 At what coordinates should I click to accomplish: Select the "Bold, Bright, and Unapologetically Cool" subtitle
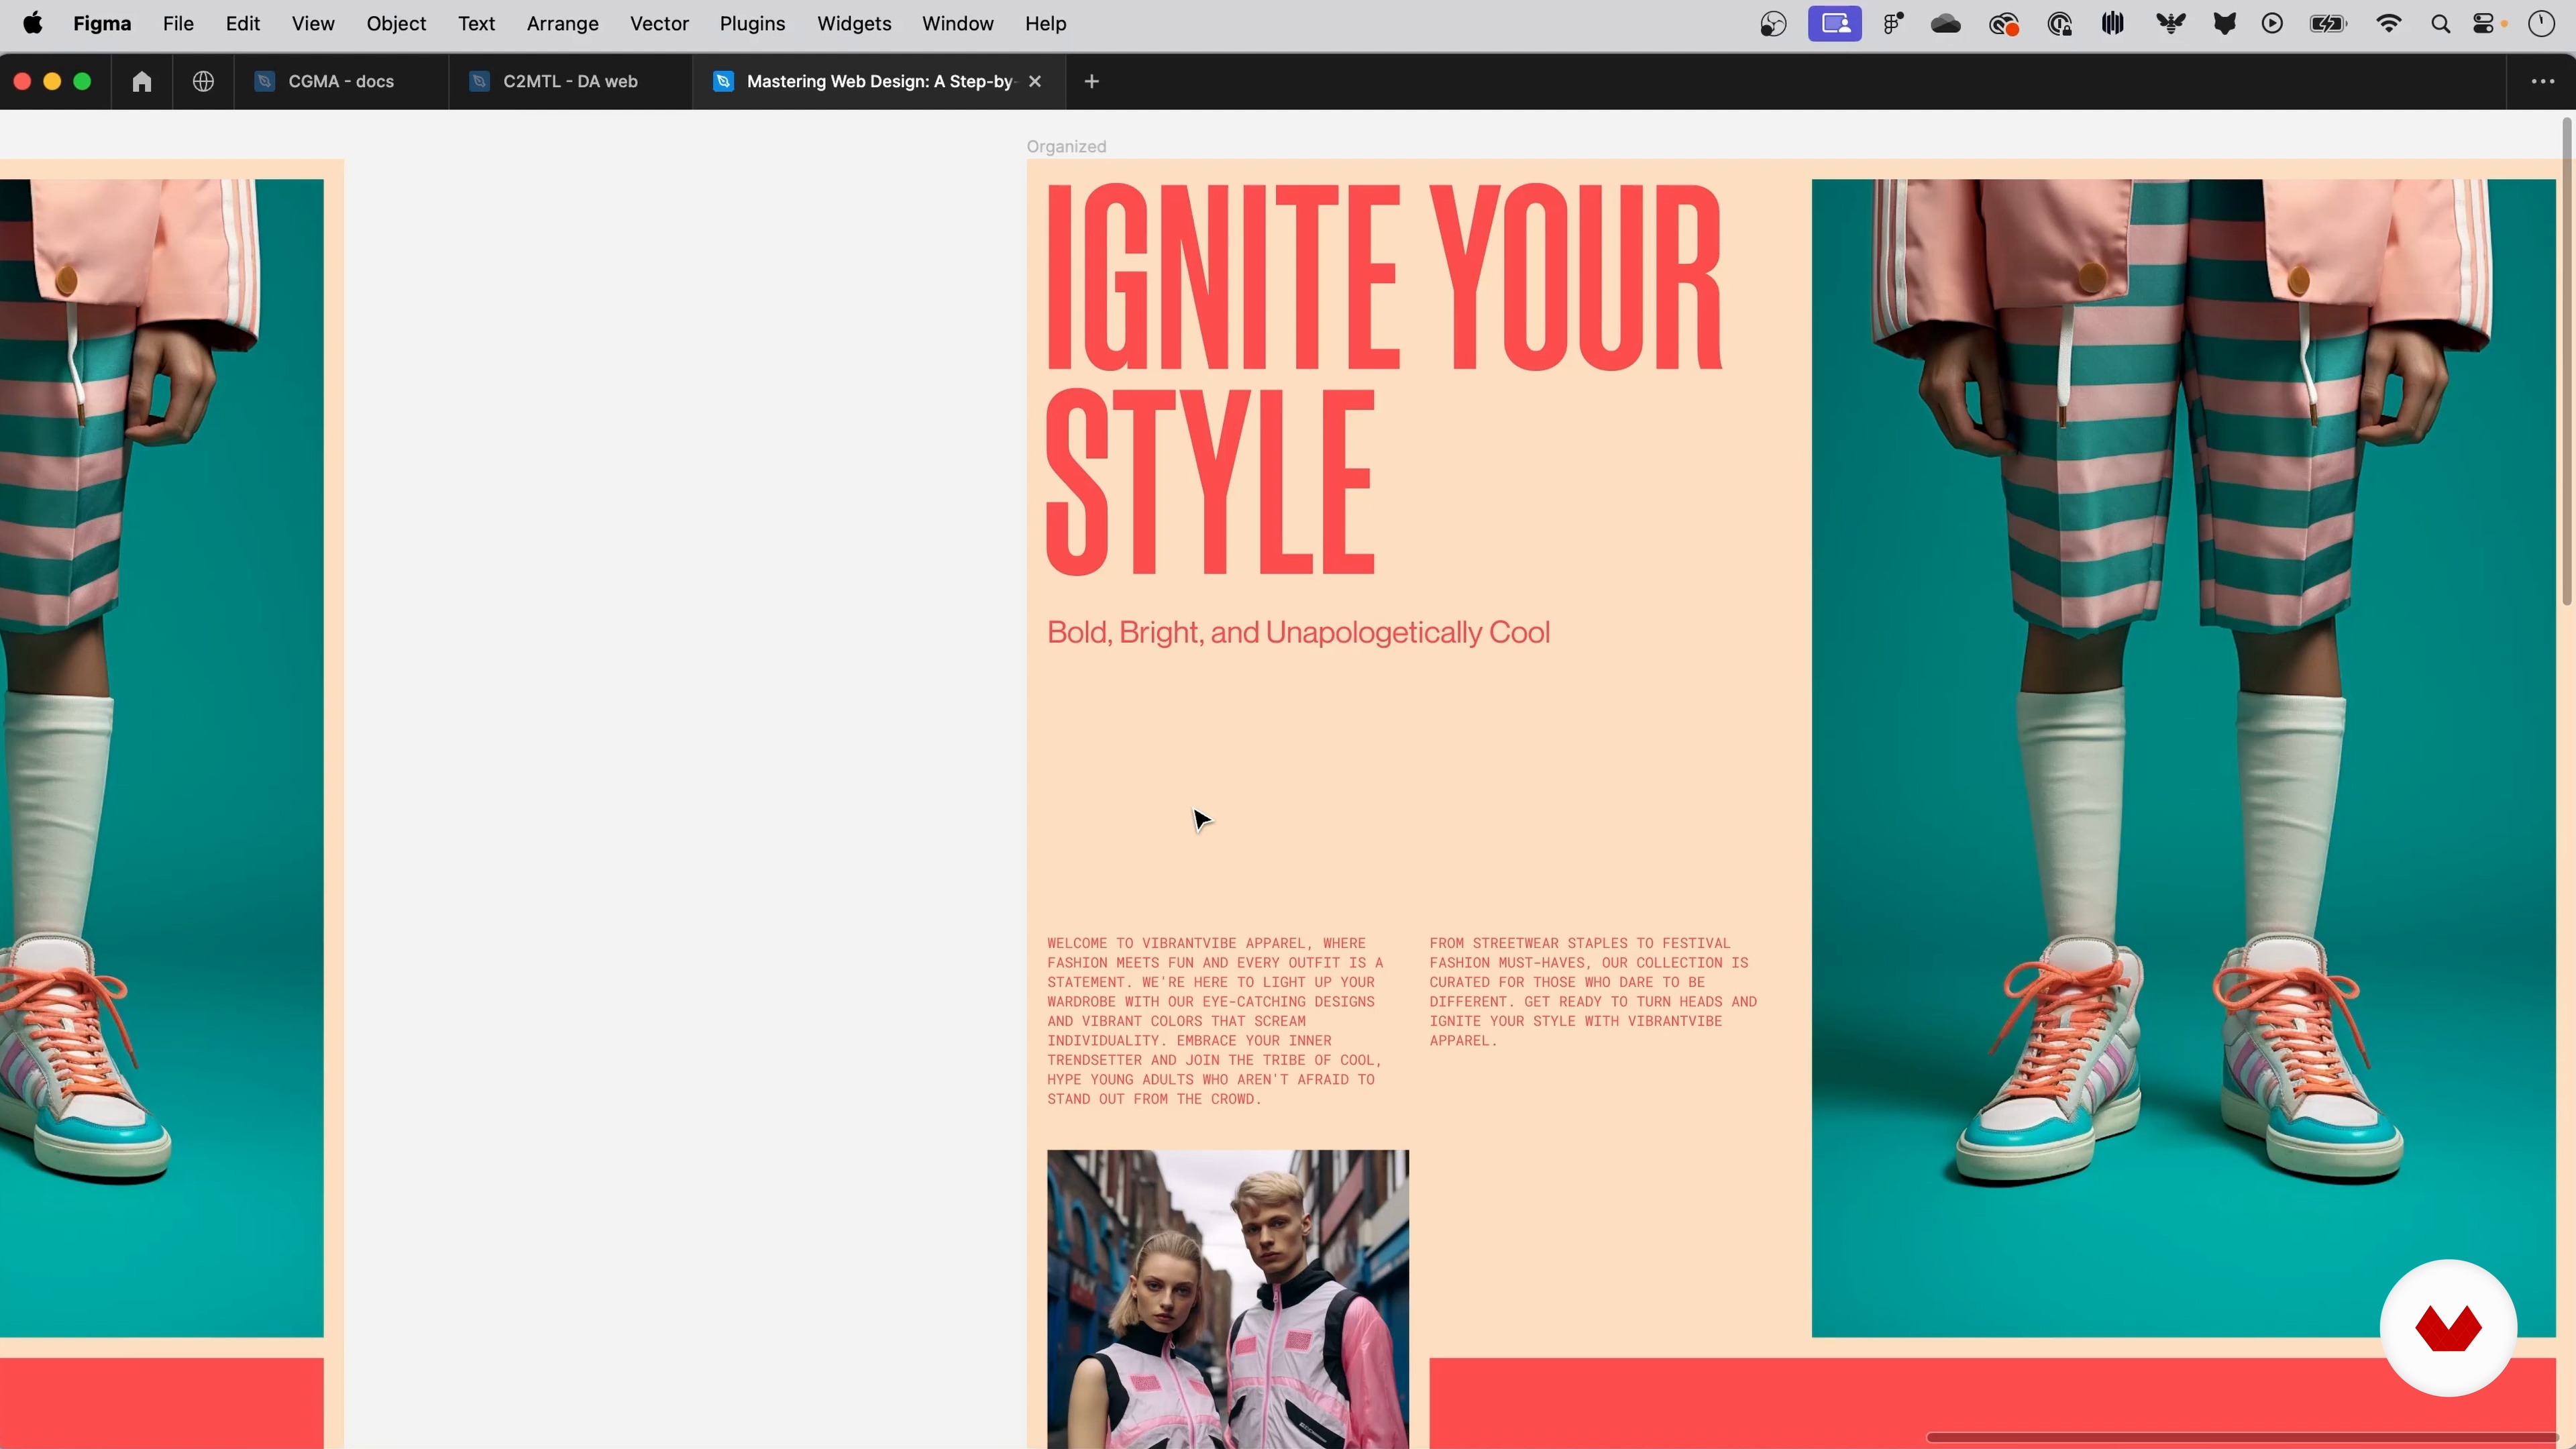coord(1298,632)
